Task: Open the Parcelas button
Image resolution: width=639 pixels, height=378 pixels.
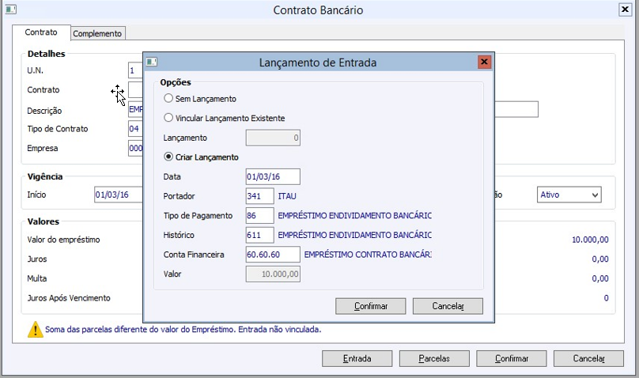Action: click(434, 358)
